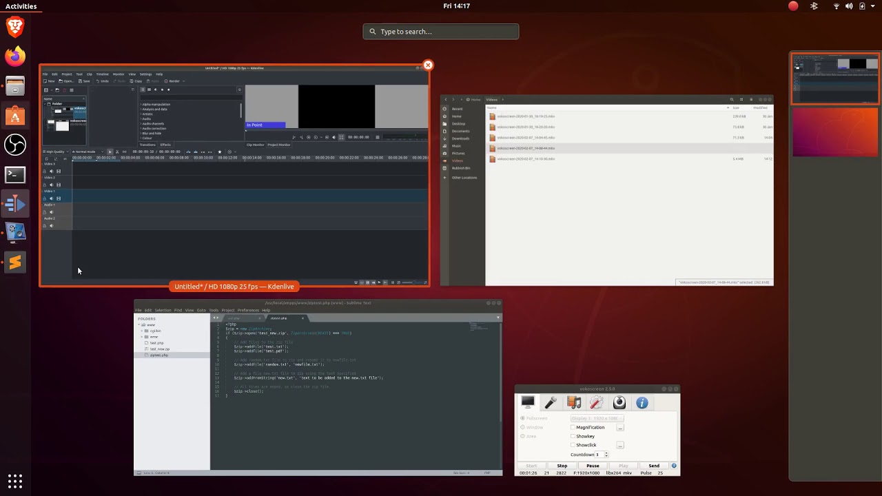Open the Render dropdown arrow in Kdenlive
The image size is (882, 496).
(183, 81)
